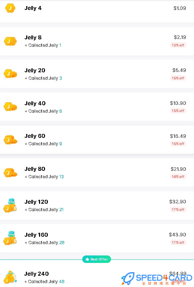This screenshot has height=287, width=194.
Task: Click the Jelly 40 coin stack icon
Action: click(10, 107)
